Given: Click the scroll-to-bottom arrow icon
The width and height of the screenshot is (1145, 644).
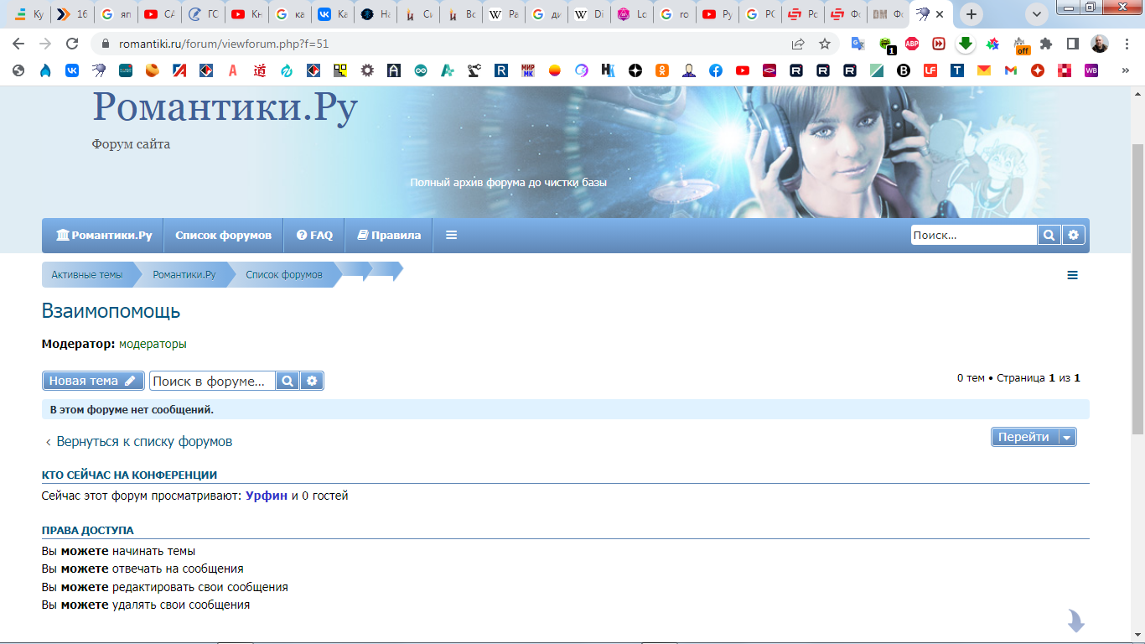Looking at the screenshot, I should click(x=1075, y=621).
